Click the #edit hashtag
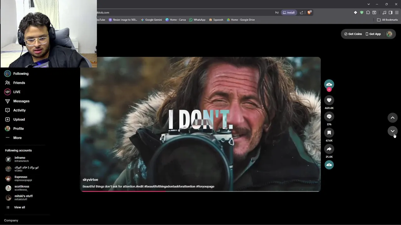 click(x=140, y=187)
